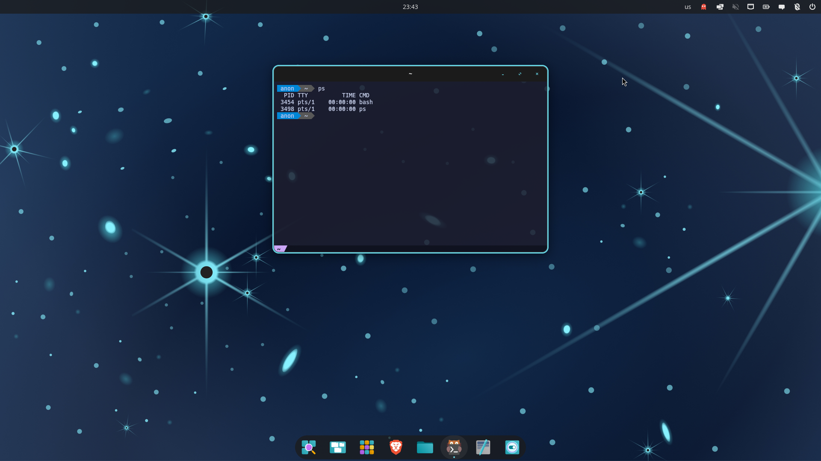Minimize the terminal window

click(x=503, y=74)
